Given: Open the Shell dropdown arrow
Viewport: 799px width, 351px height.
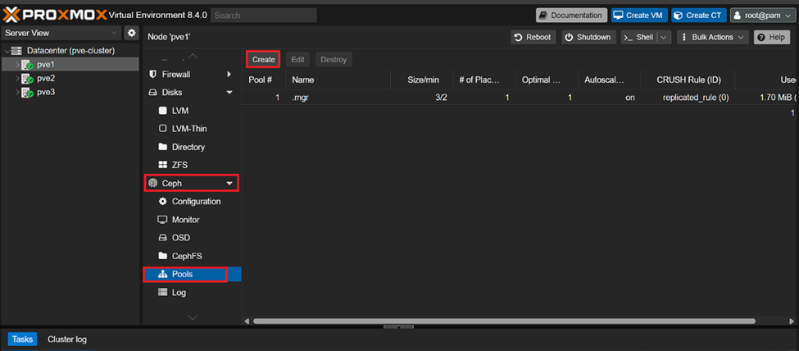Looking at the screenshot, I should pyautogui.click(x=663, y=38).
